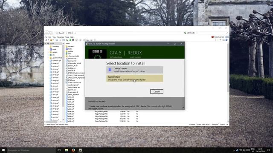Expand the _CommonRedist node in folder tree

pyautogui.click(x=48, y=58)
